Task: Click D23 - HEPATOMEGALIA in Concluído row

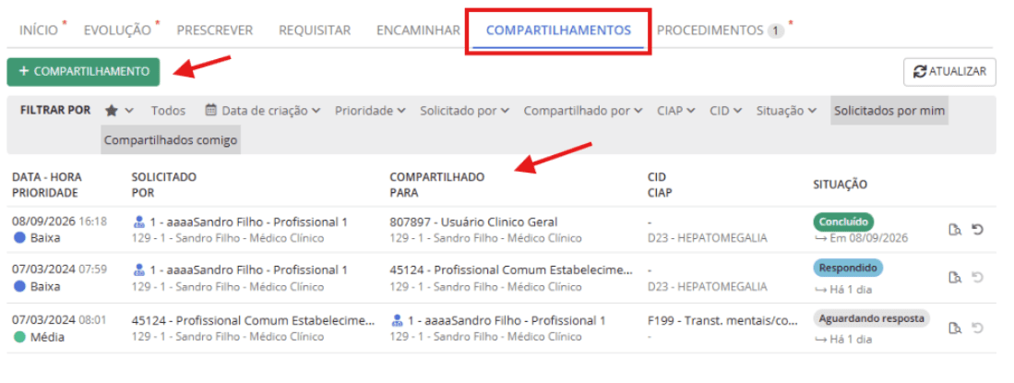Action: [708, 238]
